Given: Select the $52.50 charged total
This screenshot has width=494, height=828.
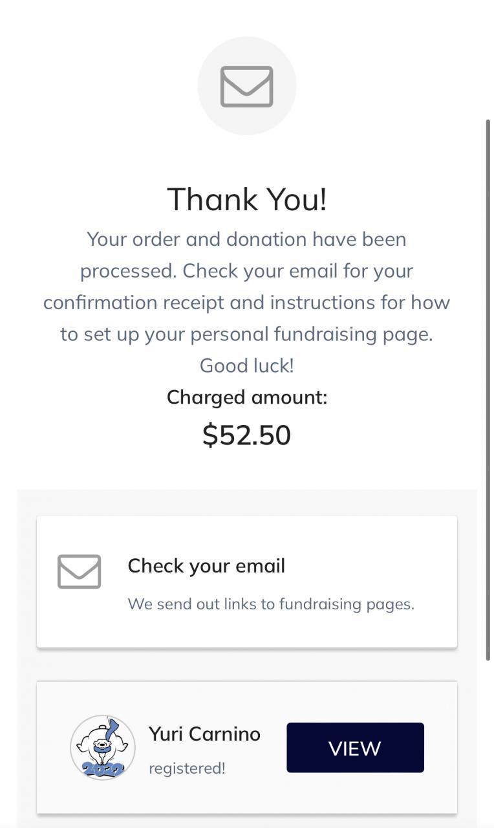Looking at the screenshot, I should pos(246,435).
